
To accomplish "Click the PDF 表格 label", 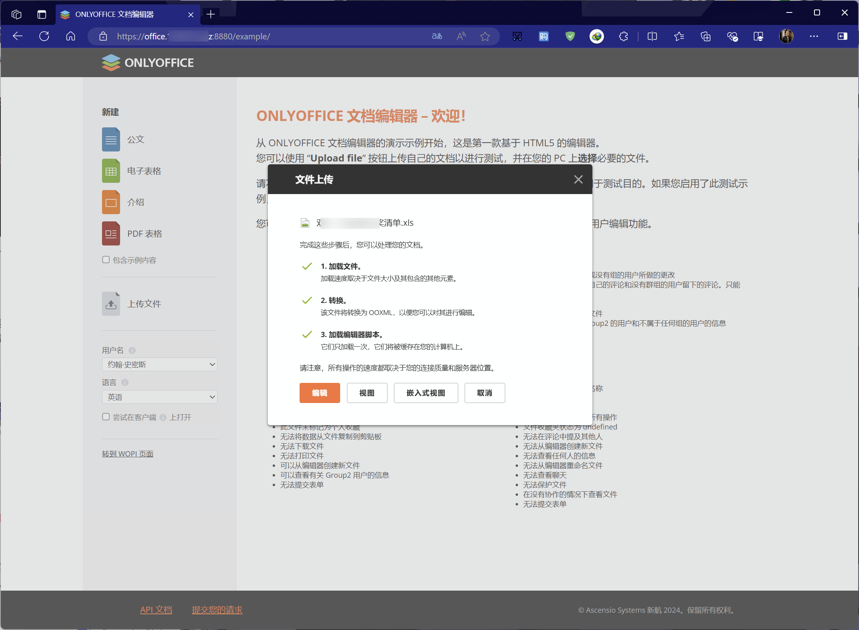I will (x=145, y=233).
